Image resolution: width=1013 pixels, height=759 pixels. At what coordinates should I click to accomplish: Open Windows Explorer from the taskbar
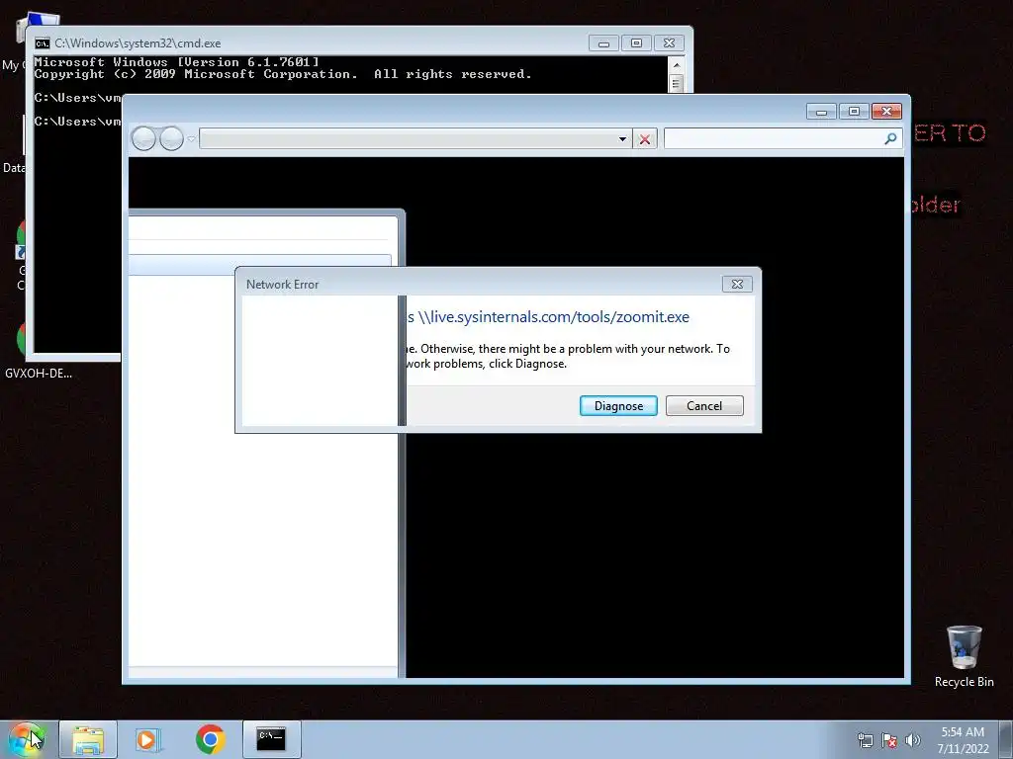(88, 739)
